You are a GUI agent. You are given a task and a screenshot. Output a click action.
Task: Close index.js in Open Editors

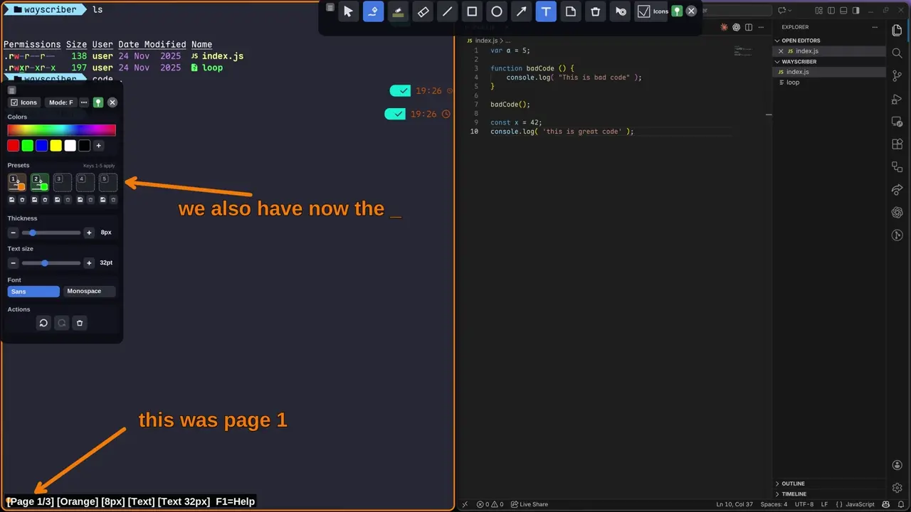click(x=781, y=51)
